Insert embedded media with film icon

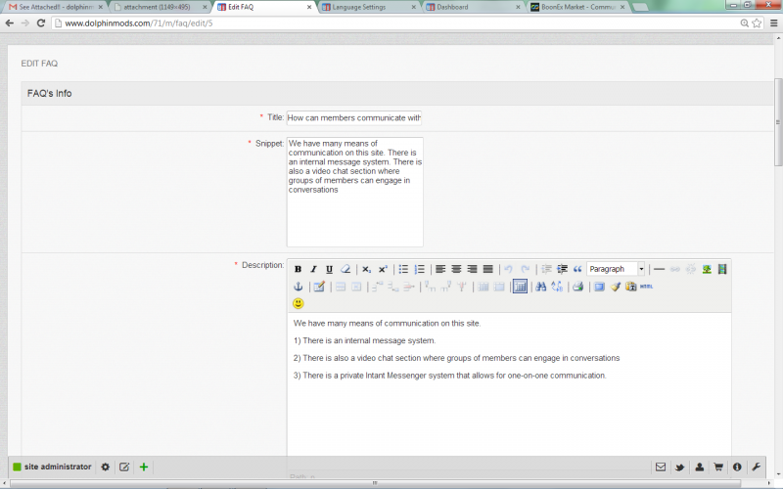point(722,269)
